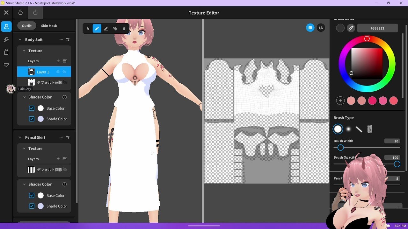Open the shoes category in sidebar
The height and width of the screenshot is (229, 408).
coord(6,39)
